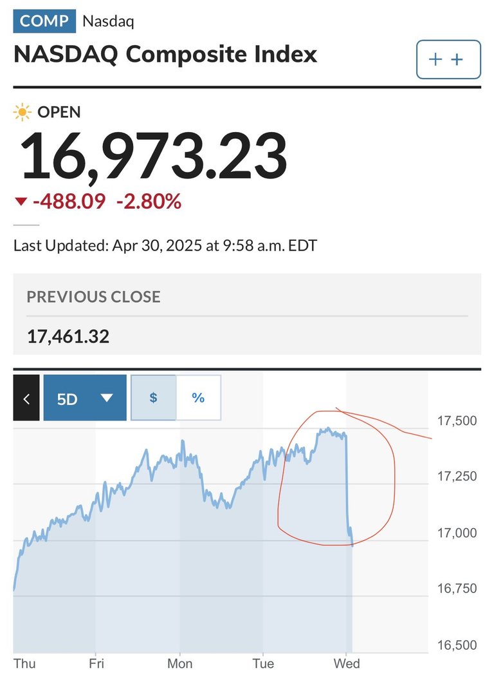Switch chart to dollar ($) view

(x=153, y=397)
